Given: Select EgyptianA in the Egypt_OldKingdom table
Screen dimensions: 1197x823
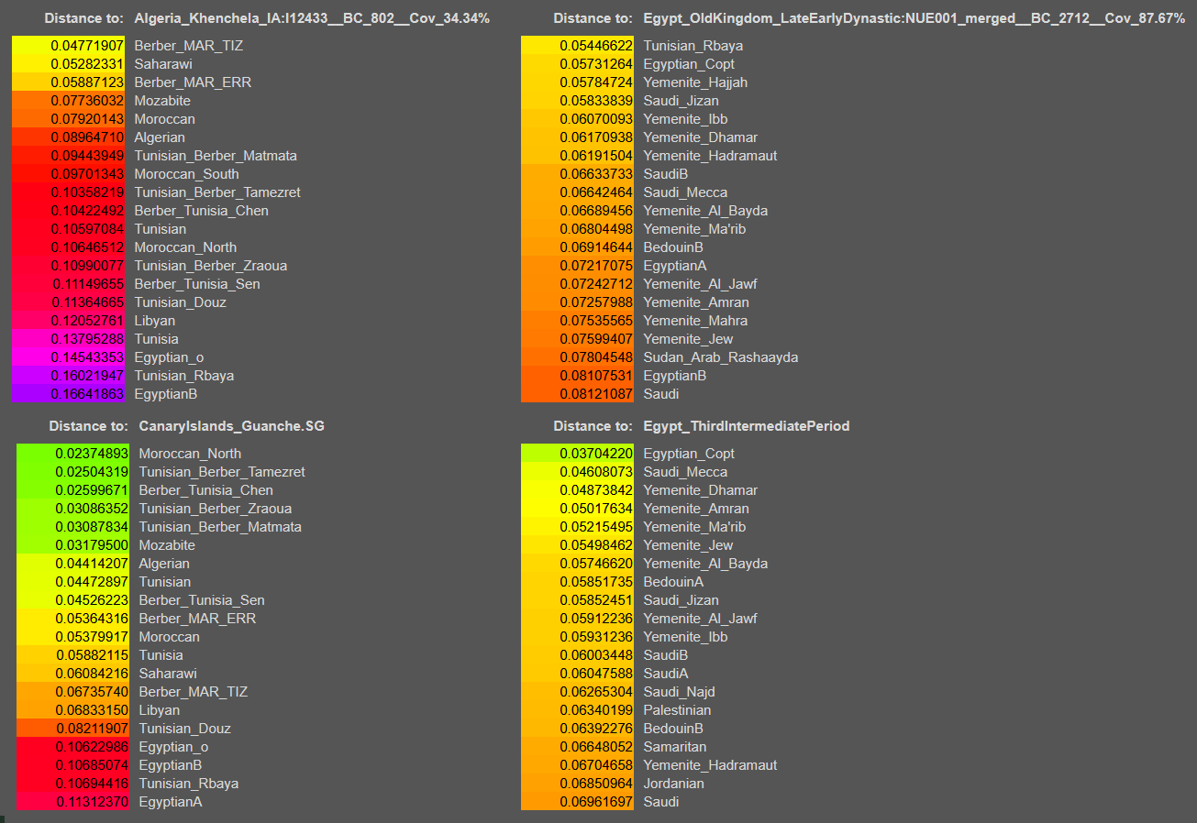Looking at the screenshot, I should [x=675, y=266].
